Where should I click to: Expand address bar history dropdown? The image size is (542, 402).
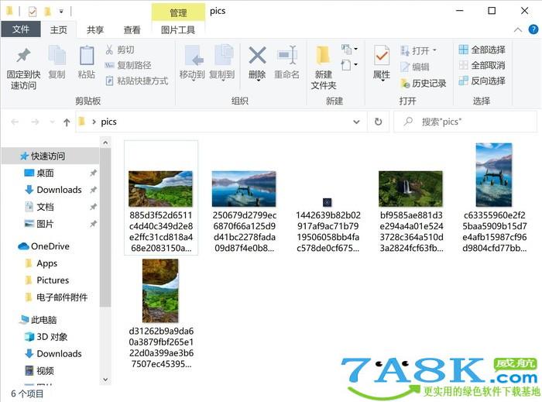coord(356,122)
